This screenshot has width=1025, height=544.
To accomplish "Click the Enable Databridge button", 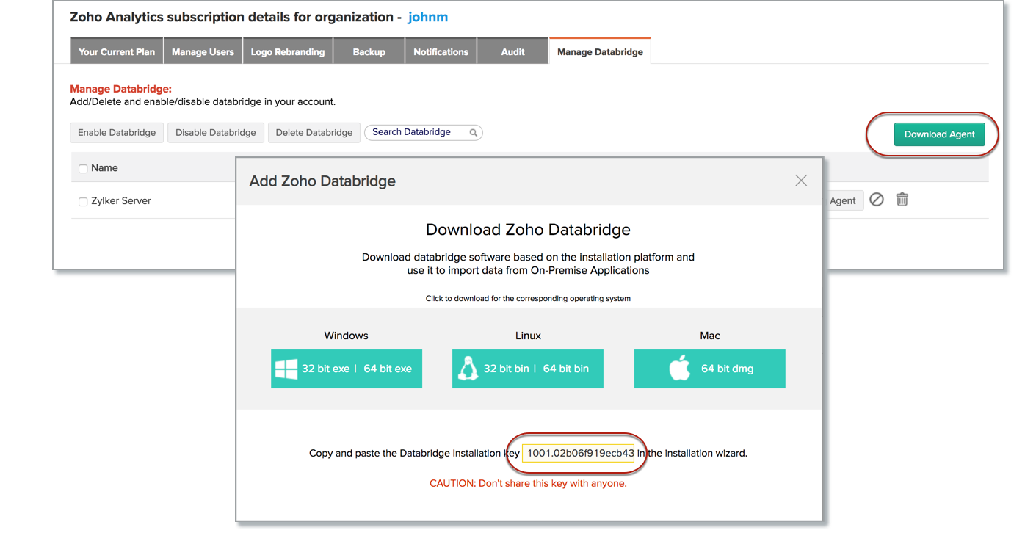I will point(117,133).
